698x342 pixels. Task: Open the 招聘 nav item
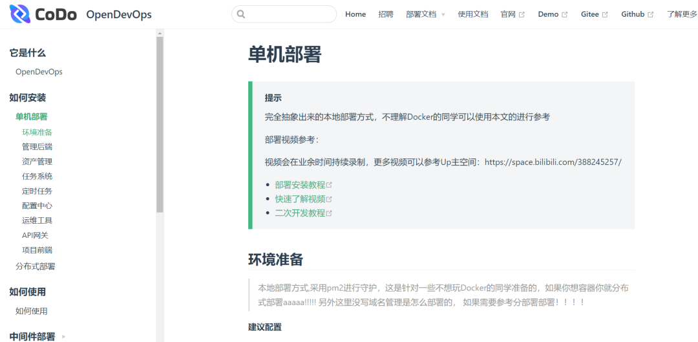tap(386, 14)
